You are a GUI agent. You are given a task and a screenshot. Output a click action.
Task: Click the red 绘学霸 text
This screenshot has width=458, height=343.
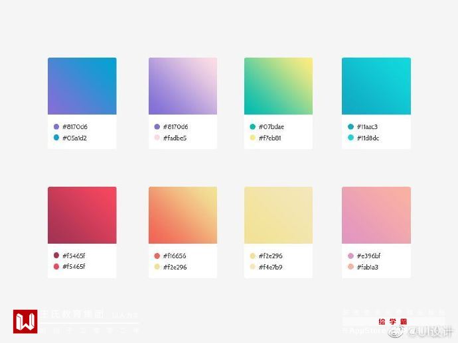click(392, 321)
